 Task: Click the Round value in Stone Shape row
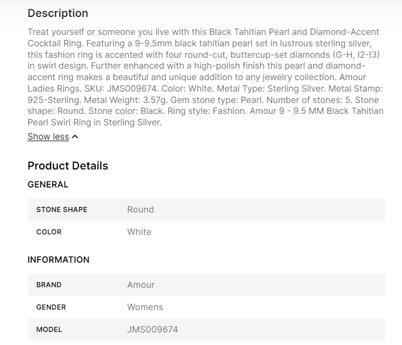pyautogui.click(x=141, y=210)
